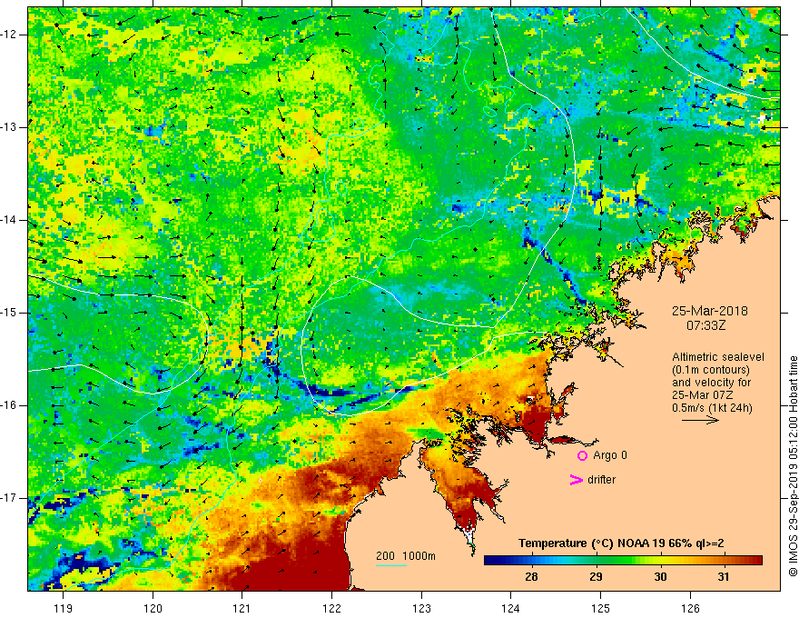Click the date label 25-Mar-2018
Viewport: 799px width, 618px height.
710,311
